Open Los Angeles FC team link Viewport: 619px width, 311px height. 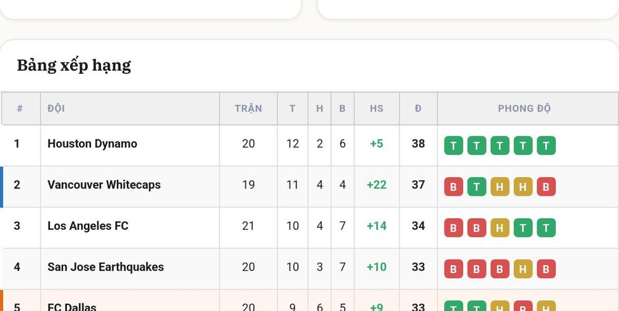pyautogui.click(x=88, y=226)
